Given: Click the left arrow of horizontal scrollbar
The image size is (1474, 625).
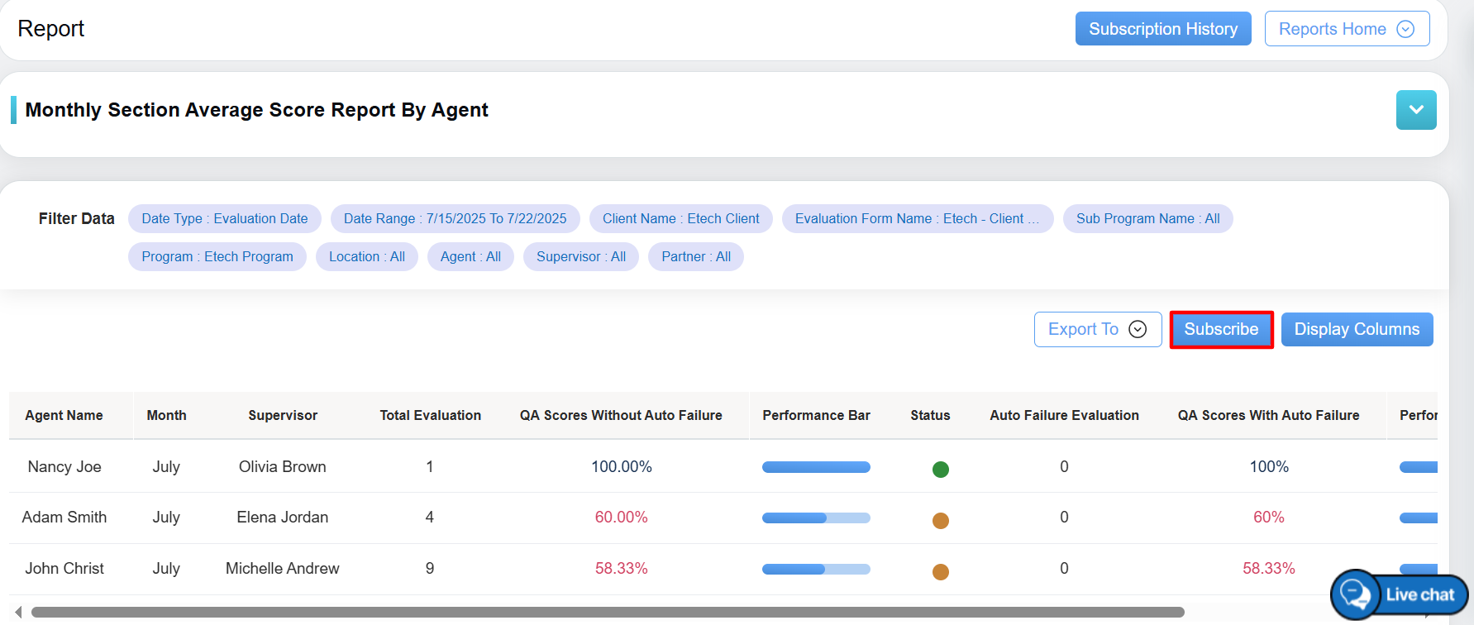Looking at the screenshot, I should coord(18,612).
